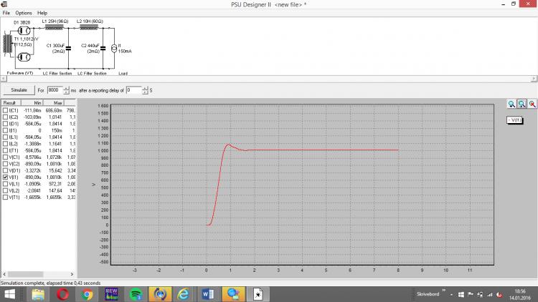Image resolution: width=538 pixels, height=302 pixels.
Task: Decrease simulation time with the down spinner
Action: pyautogui.click(x=66, y=92)
